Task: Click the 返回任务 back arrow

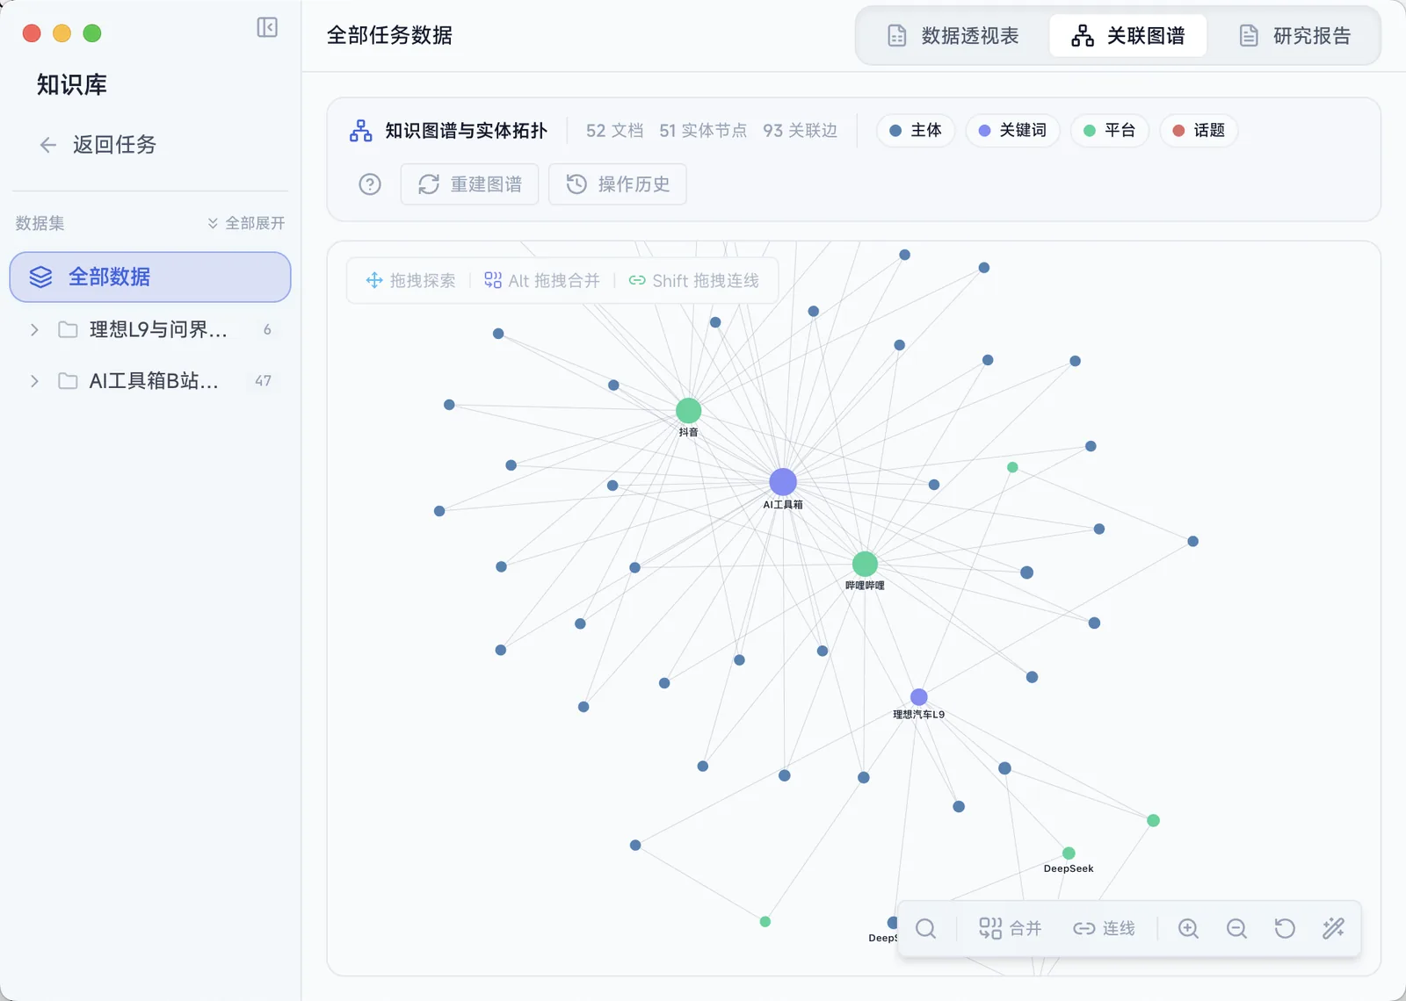Action: click(x=48, y=145)
